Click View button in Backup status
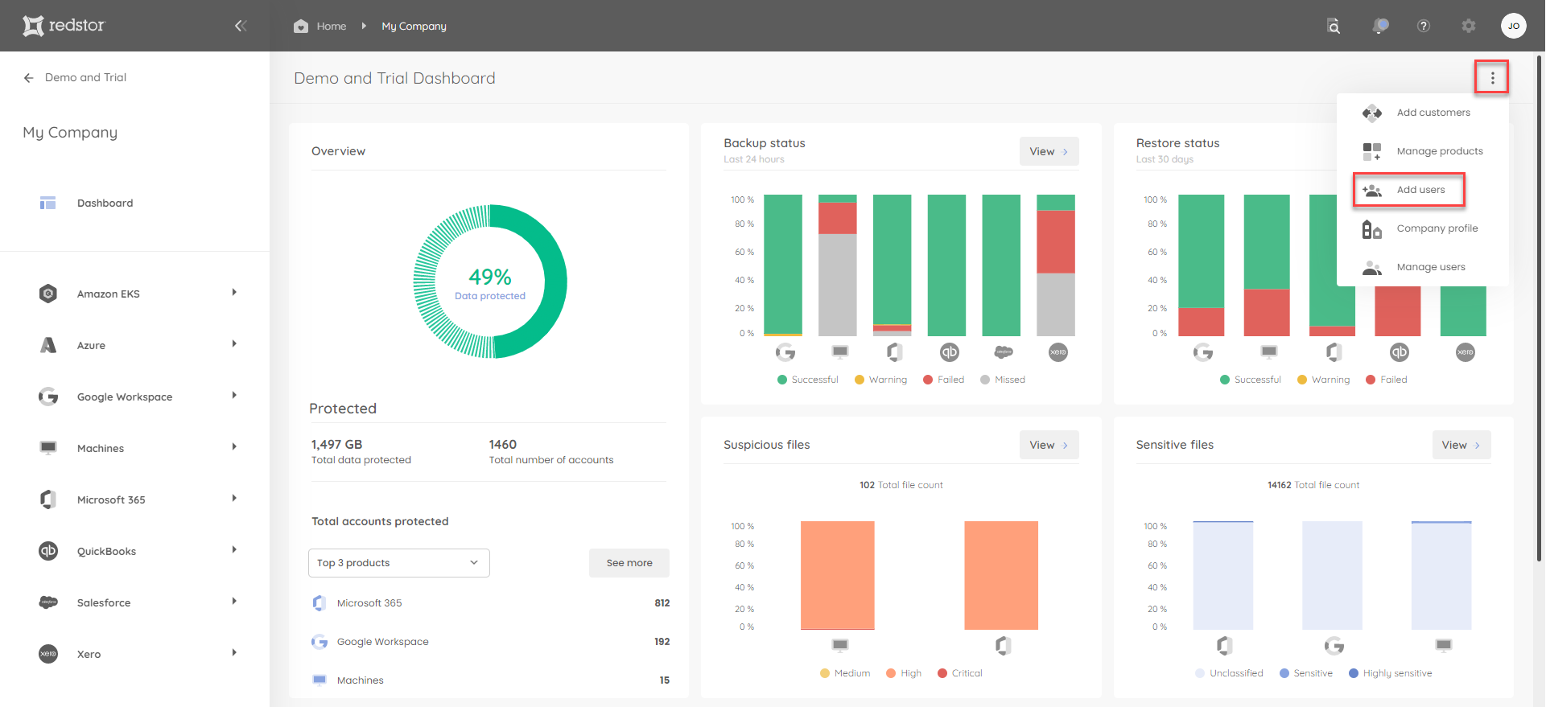Viewport: 1546px width, 707px height. coord(1049,151)
